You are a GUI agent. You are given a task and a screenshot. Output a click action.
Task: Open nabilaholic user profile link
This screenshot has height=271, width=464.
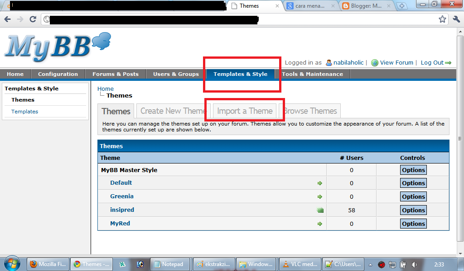coord(348,62)
